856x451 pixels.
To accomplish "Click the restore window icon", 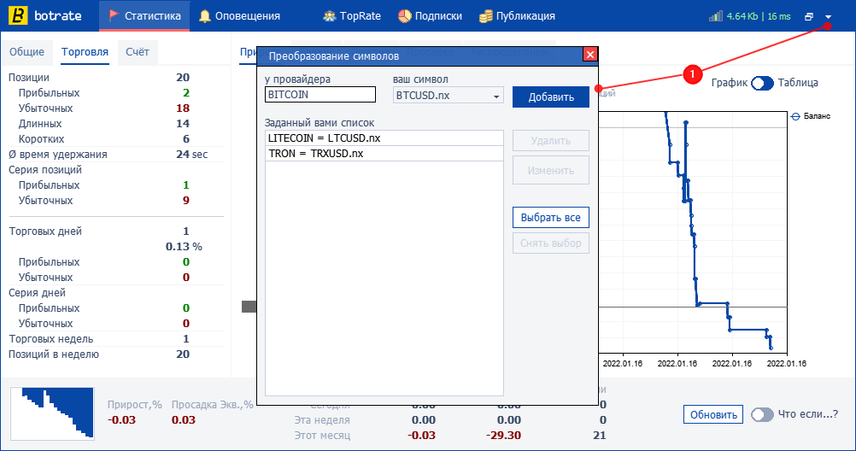I will coord(809,16).
